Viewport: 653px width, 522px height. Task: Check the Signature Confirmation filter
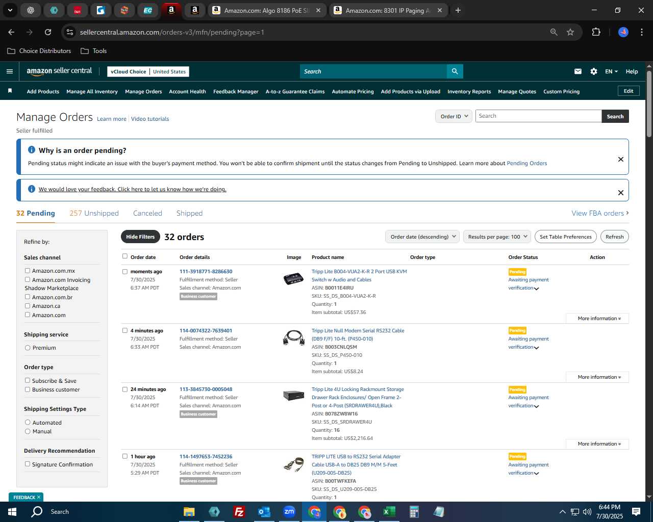click(28, 464)
